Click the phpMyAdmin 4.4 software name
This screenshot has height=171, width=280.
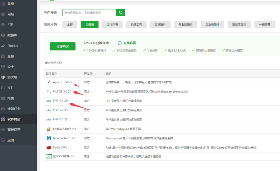point(64,129)
